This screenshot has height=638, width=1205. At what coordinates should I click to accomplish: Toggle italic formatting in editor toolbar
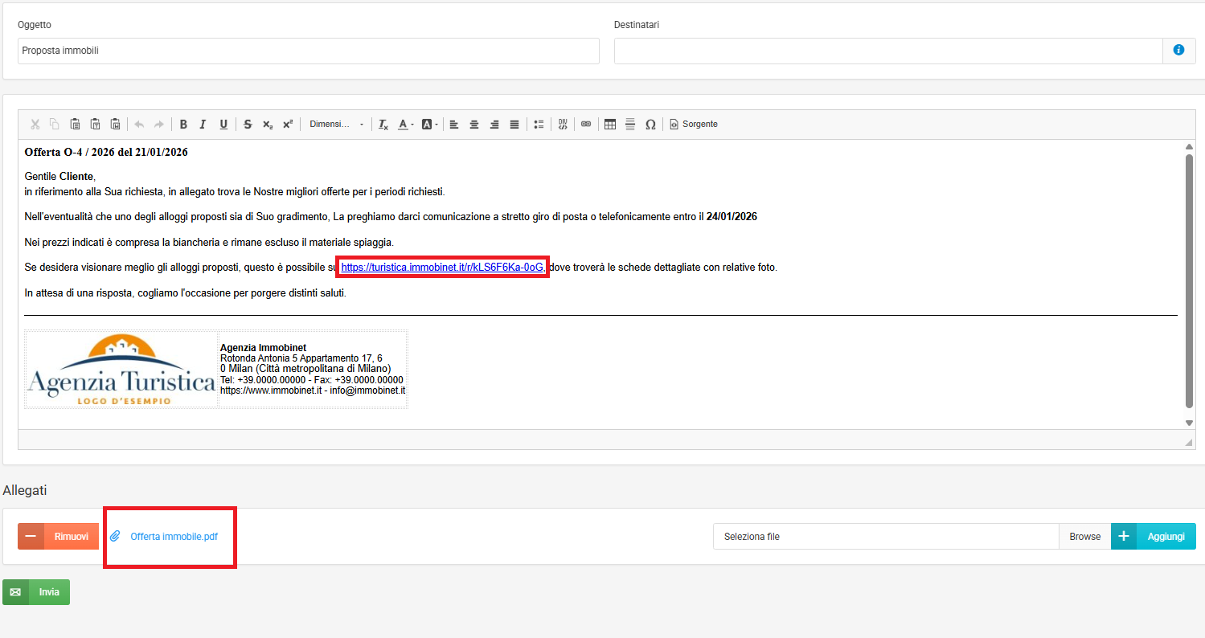(x=203, y=125)
